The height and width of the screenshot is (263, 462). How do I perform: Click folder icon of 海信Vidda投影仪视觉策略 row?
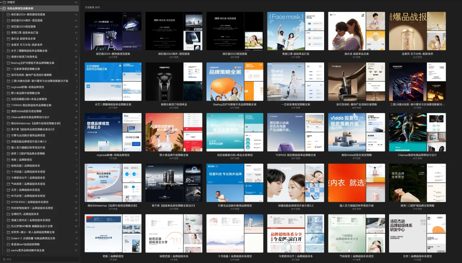pos(8,111)
